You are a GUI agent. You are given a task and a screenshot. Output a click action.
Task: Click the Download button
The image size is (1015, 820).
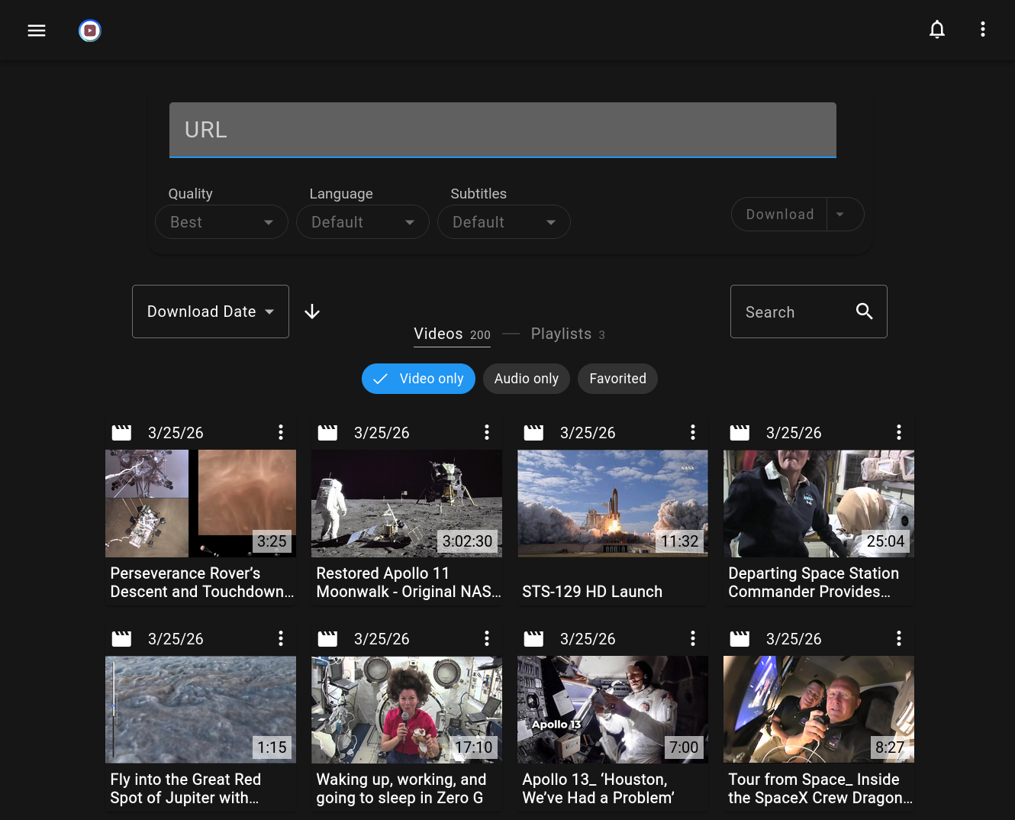point(779,215)
